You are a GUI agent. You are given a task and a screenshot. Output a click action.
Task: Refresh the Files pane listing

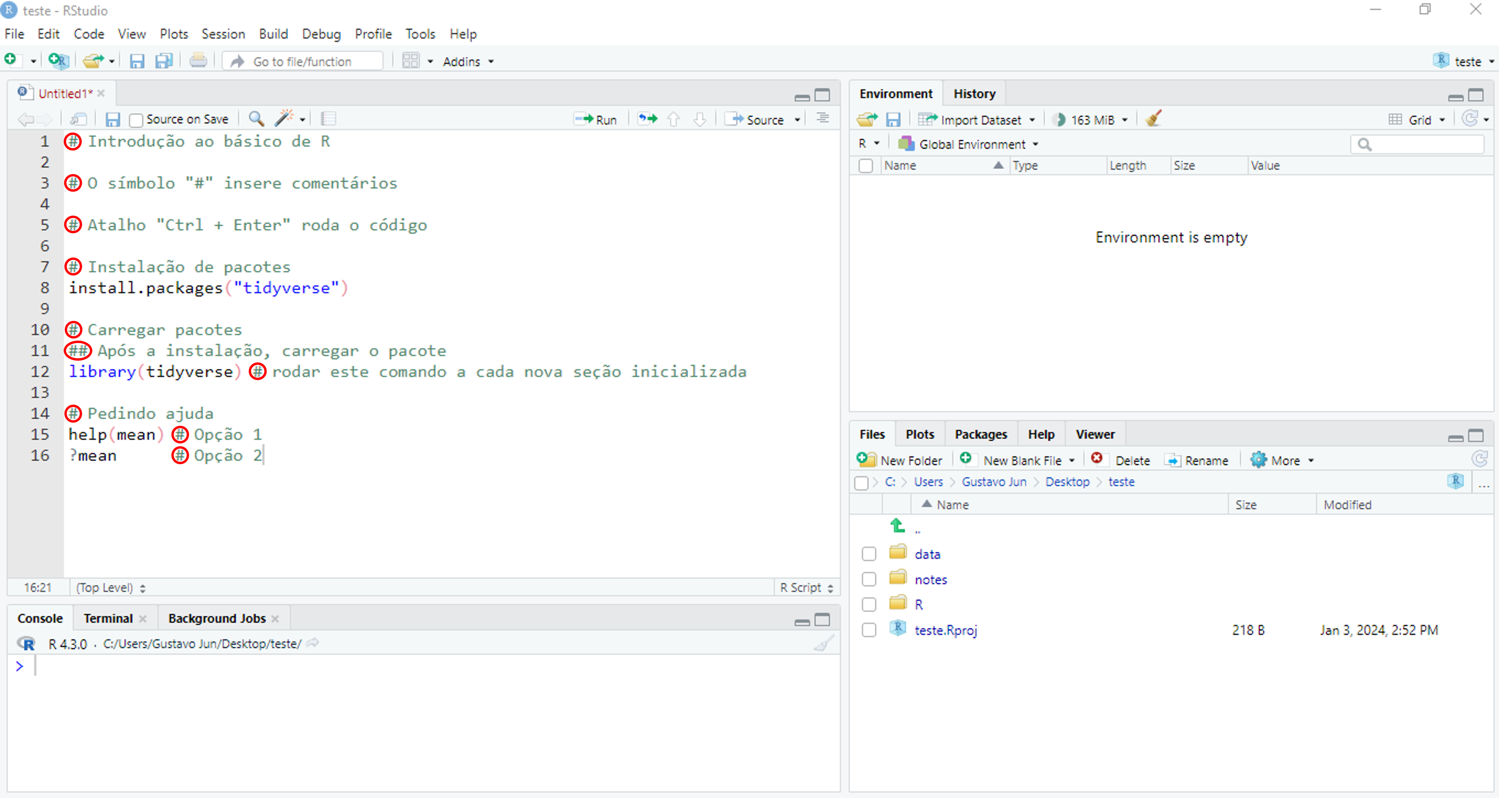click(x=1480, y=459)
